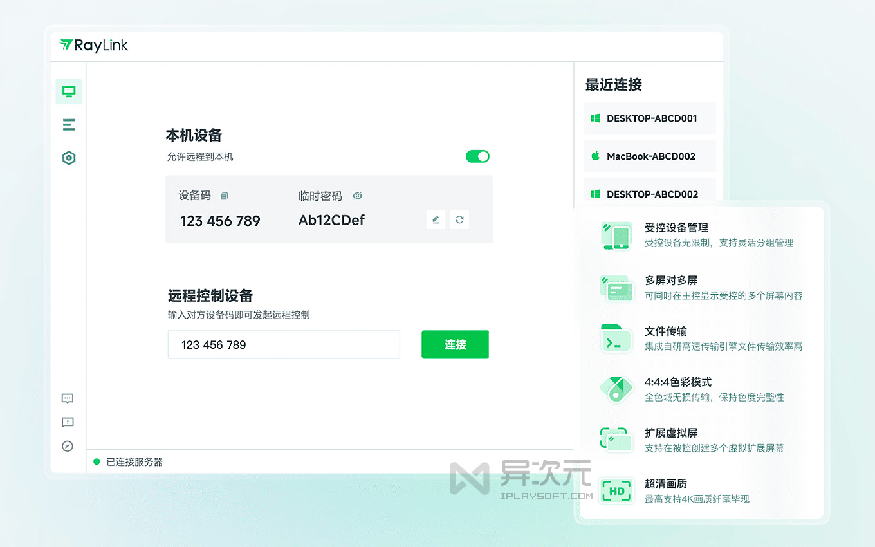Open the feedback icon in lower sidebar
Screen dimensions: 875x547
[x=68, y=422]
